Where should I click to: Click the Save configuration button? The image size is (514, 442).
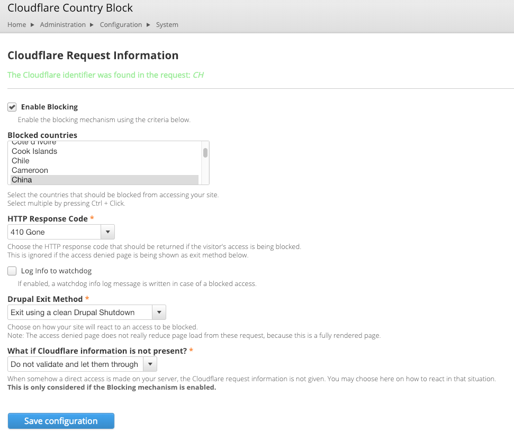(61, 421)
